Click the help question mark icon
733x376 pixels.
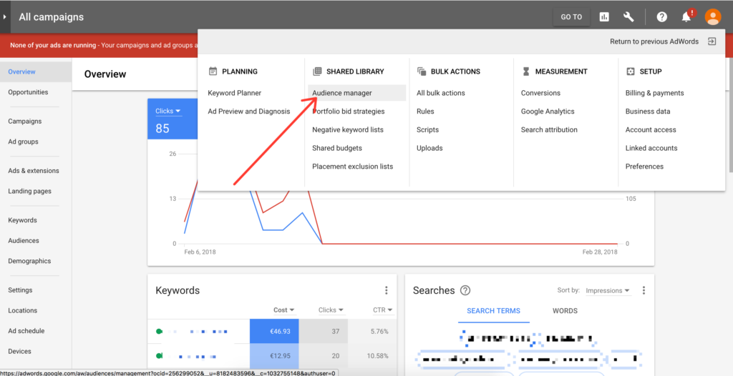click(x=662, y=16)
